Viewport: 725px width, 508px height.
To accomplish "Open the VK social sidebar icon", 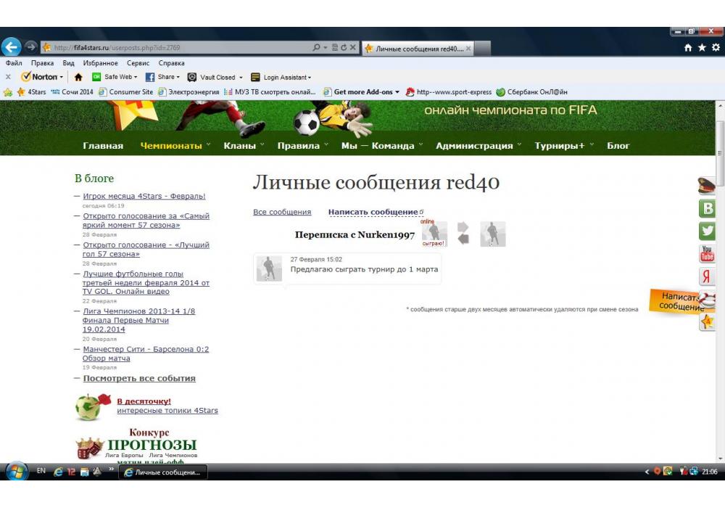I will pyautogui.click(x=707, y=209).
